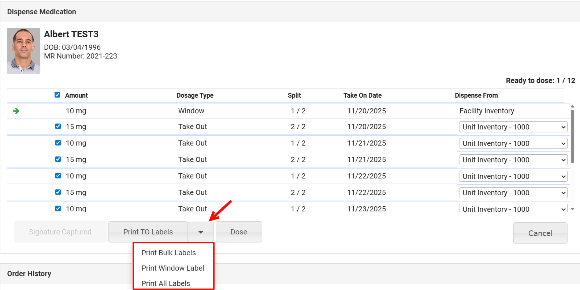
Task: Uncheck the 10 mg dose for 11/23/2025
Action: (58, 208)
